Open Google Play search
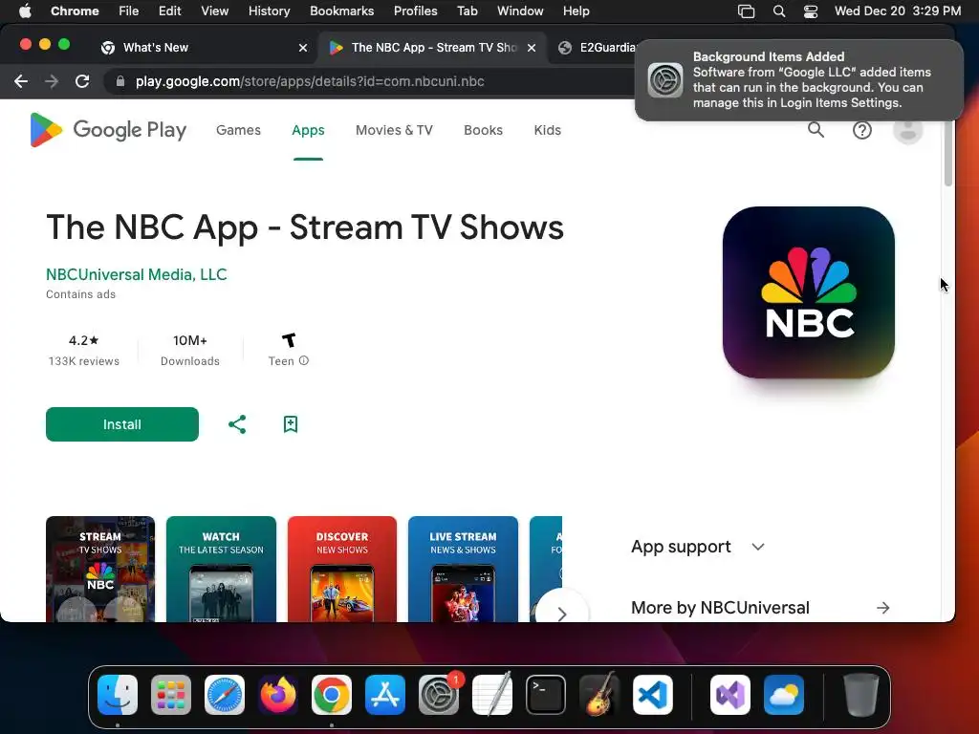Viewport: 979px width, 734px height. pos(816,130)
